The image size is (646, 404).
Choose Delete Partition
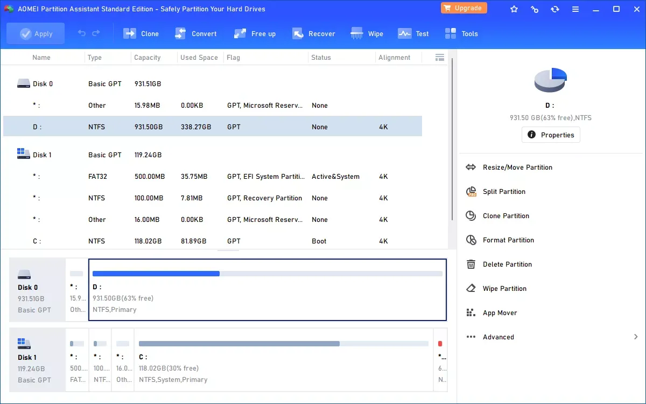(x=507, y=264)
